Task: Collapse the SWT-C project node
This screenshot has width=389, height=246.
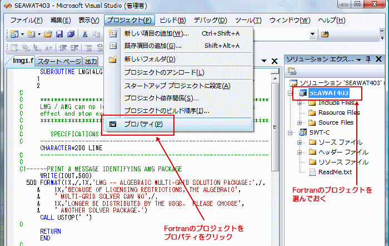Action: click(x=290, y=133)
